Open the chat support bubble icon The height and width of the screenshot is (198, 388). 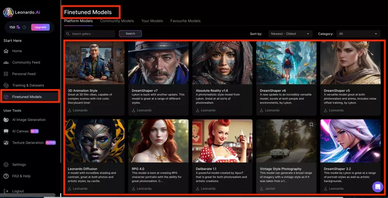pyautogui.click(x=378, y=187)
